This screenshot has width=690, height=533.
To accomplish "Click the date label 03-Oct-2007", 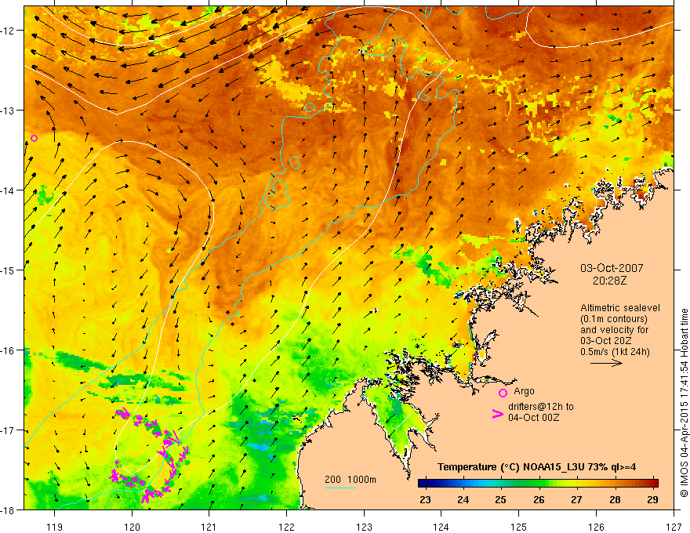I will pyautogui.click(x=612, y=268).
